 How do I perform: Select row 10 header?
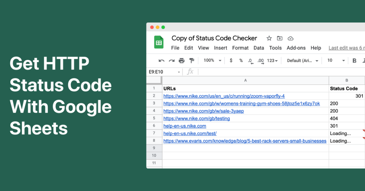(154, 155)
